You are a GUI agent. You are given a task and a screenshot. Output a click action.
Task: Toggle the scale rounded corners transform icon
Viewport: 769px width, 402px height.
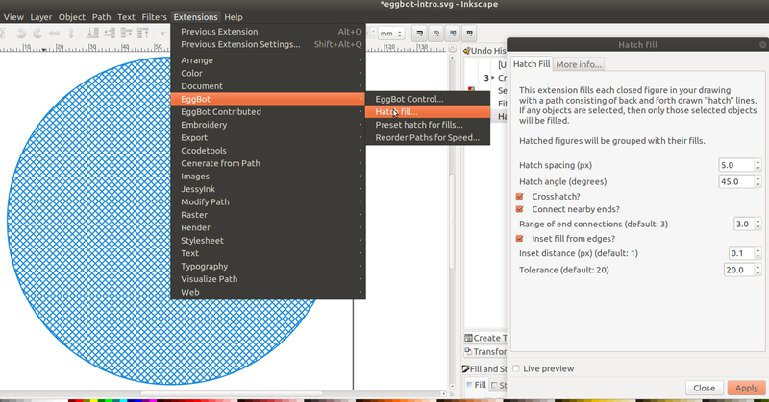436,34
